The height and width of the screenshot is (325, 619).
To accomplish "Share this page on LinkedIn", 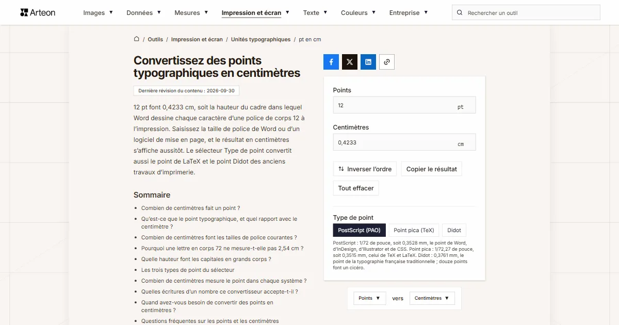I will [x=368, y=62].
